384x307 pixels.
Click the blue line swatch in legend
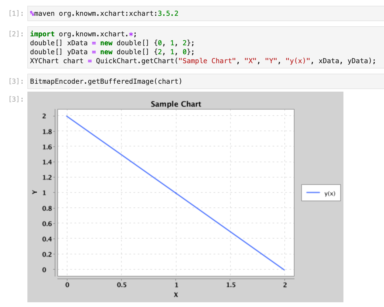(x=313, y=193)
